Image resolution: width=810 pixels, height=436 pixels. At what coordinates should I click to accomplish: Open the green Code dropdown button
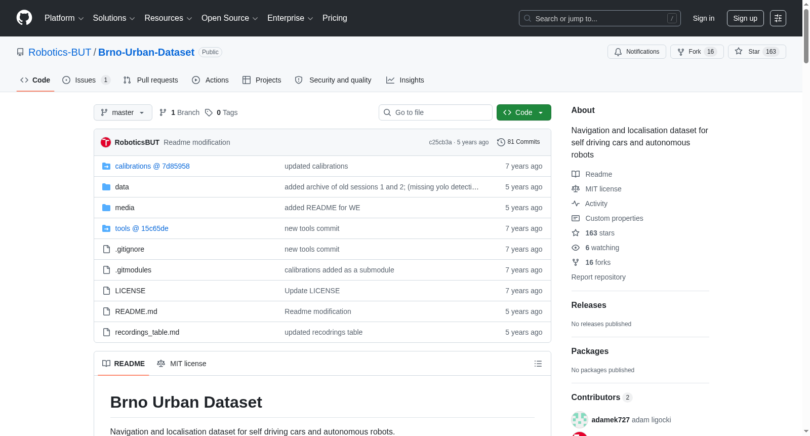(524, 112)
